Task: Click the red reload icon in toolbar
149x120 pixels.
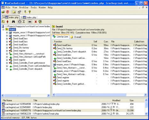Action: [8, 12]
